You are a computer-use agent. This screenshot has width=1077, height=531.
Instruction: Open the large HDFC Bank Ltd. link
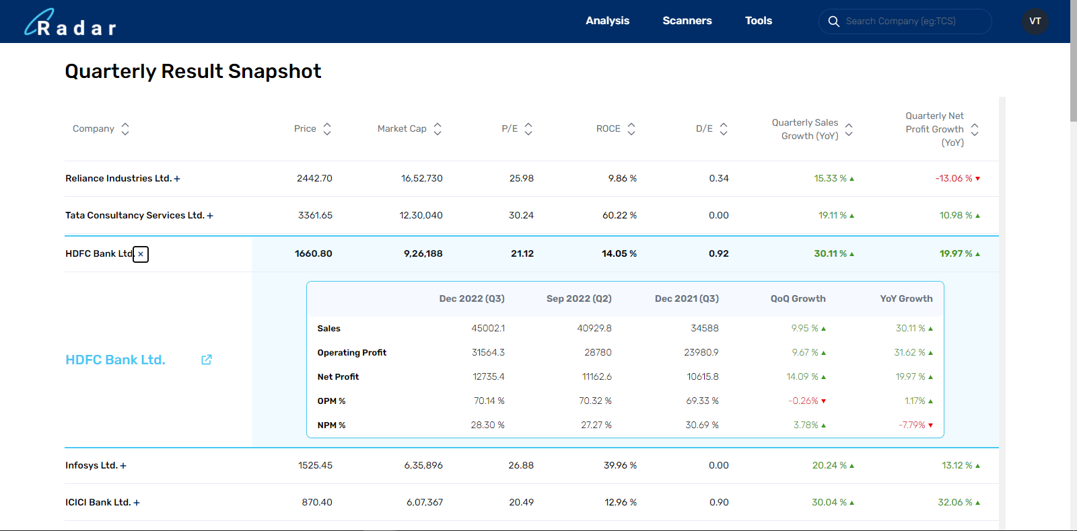pyautogui.click(x=115, y=360)
